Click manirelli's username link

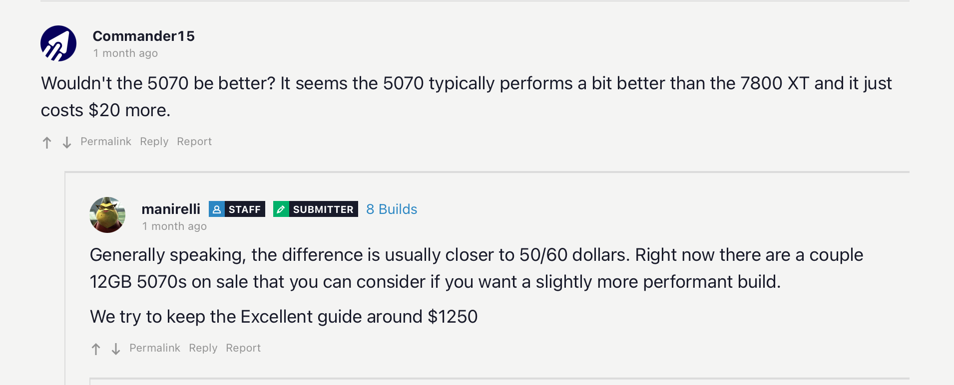[x=171, y=209]
